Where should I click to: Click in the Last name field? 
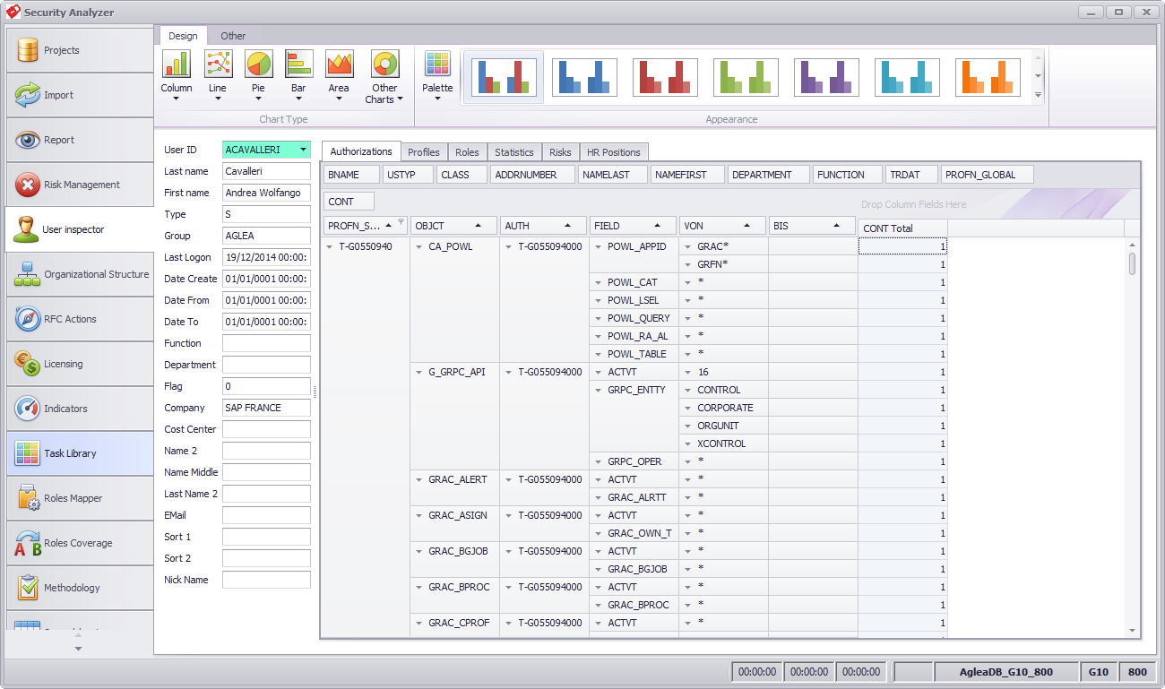(x=266, y=171)
